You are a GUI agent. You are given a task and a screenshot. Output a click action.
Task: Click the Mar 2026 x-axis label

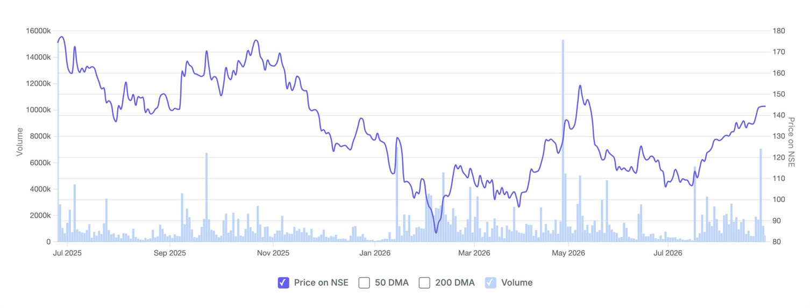(x=474, y=253)
